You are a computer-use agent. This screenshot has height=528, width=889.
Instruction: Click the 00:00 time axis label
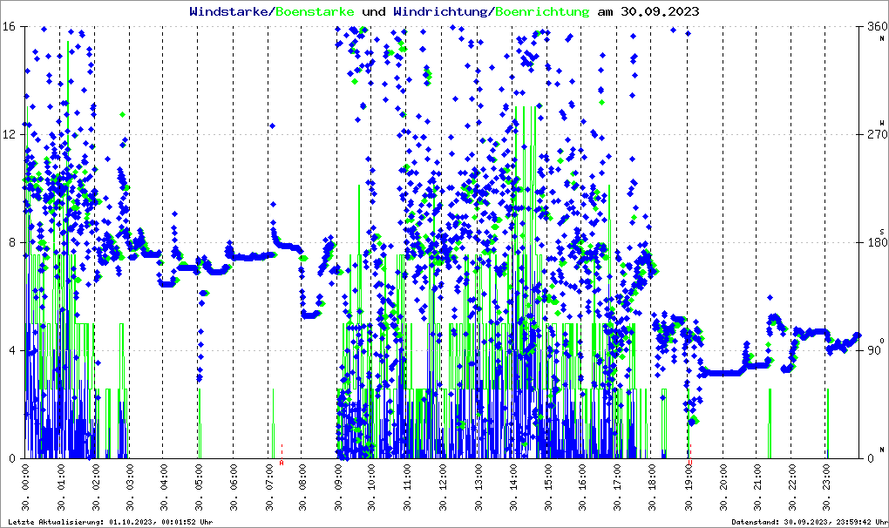[25, 487]
